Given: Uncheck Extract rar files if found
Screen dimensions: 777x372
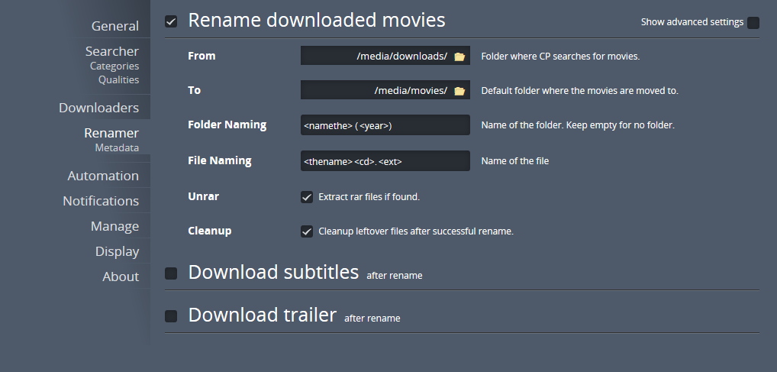Looking at the screenshot, I should 307,197.
